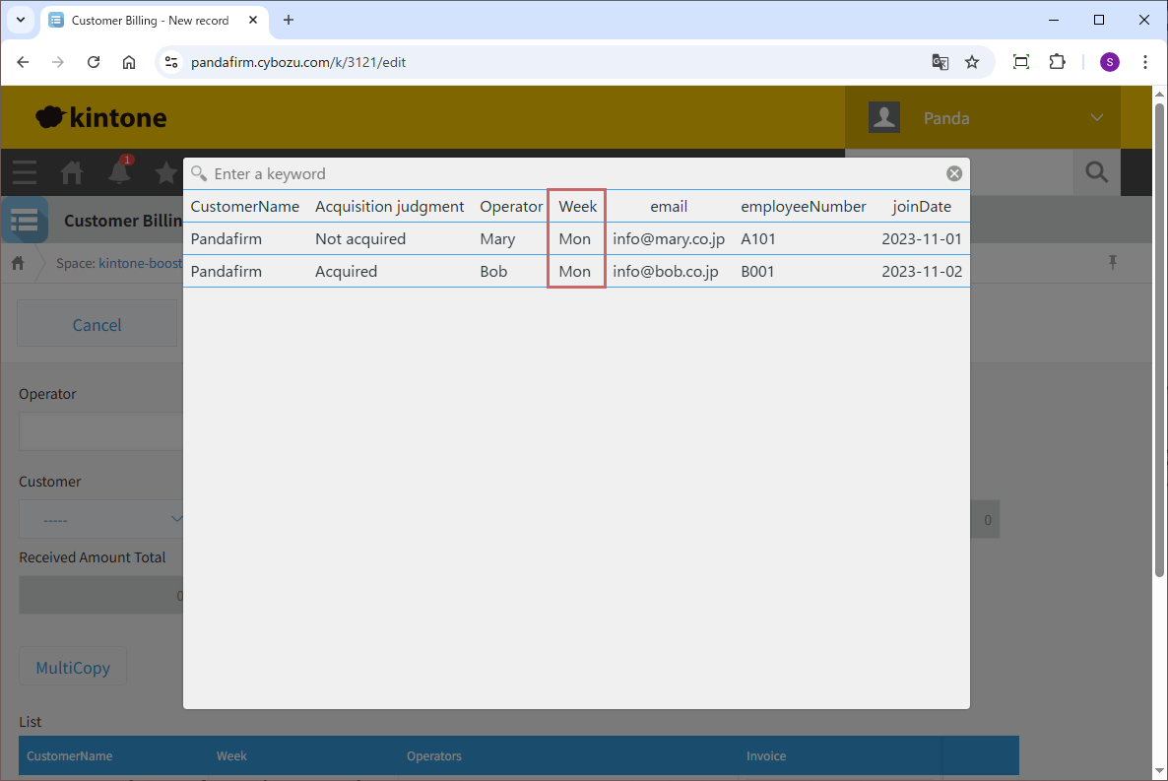Open the favorites star icon
This screenshot has width=1168, height=781.
coord(165,172)
